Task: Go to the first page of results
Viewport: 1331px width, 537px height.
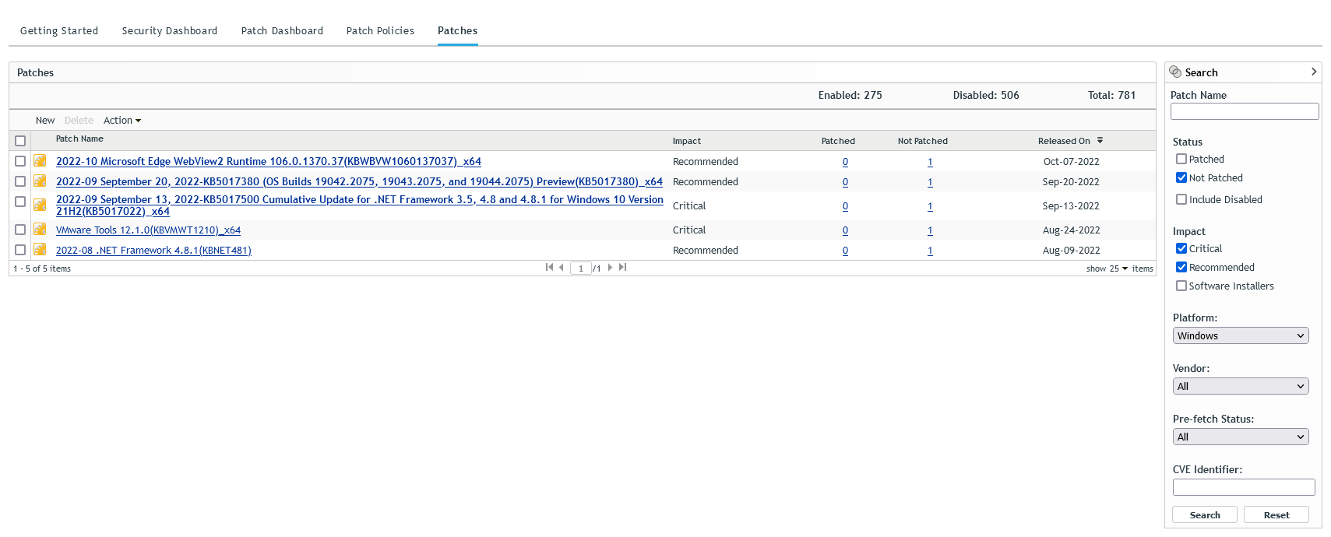Action: click(x=549, y=268)
